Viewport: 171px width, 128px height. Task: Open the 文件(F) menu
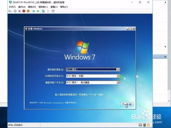12,7
